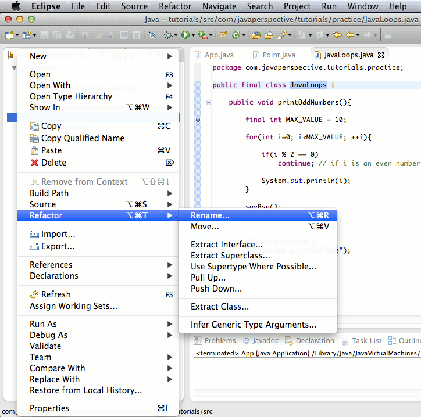Click the New file wizard toolbar icon
This screenshot has width=421, height=417.
[9, 35]
